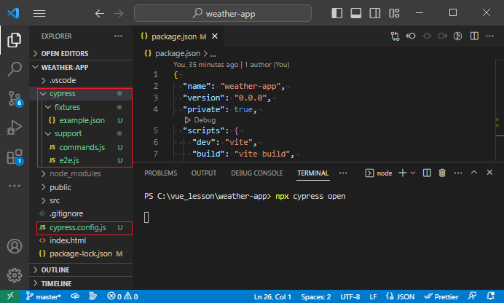
Task: Open the hamburger application menu
Action: 39,13
